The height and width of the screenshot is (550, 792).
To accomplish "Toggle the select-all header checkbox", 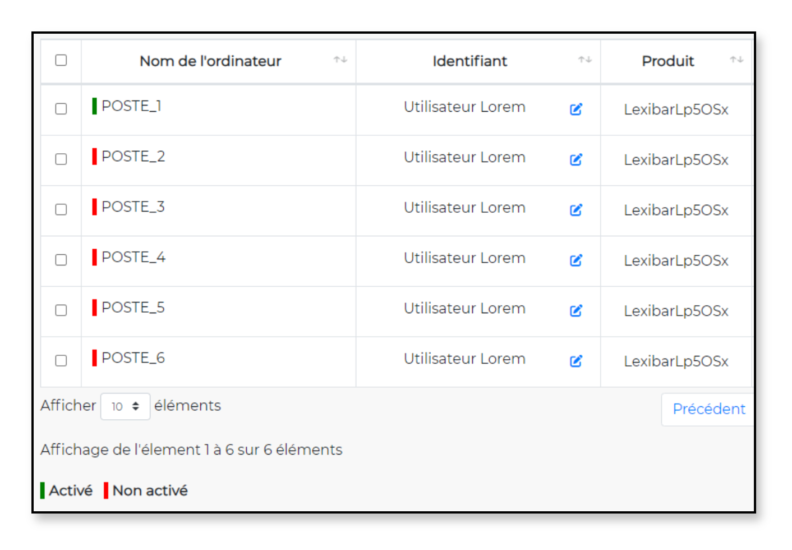I will (x=61, y=60).
